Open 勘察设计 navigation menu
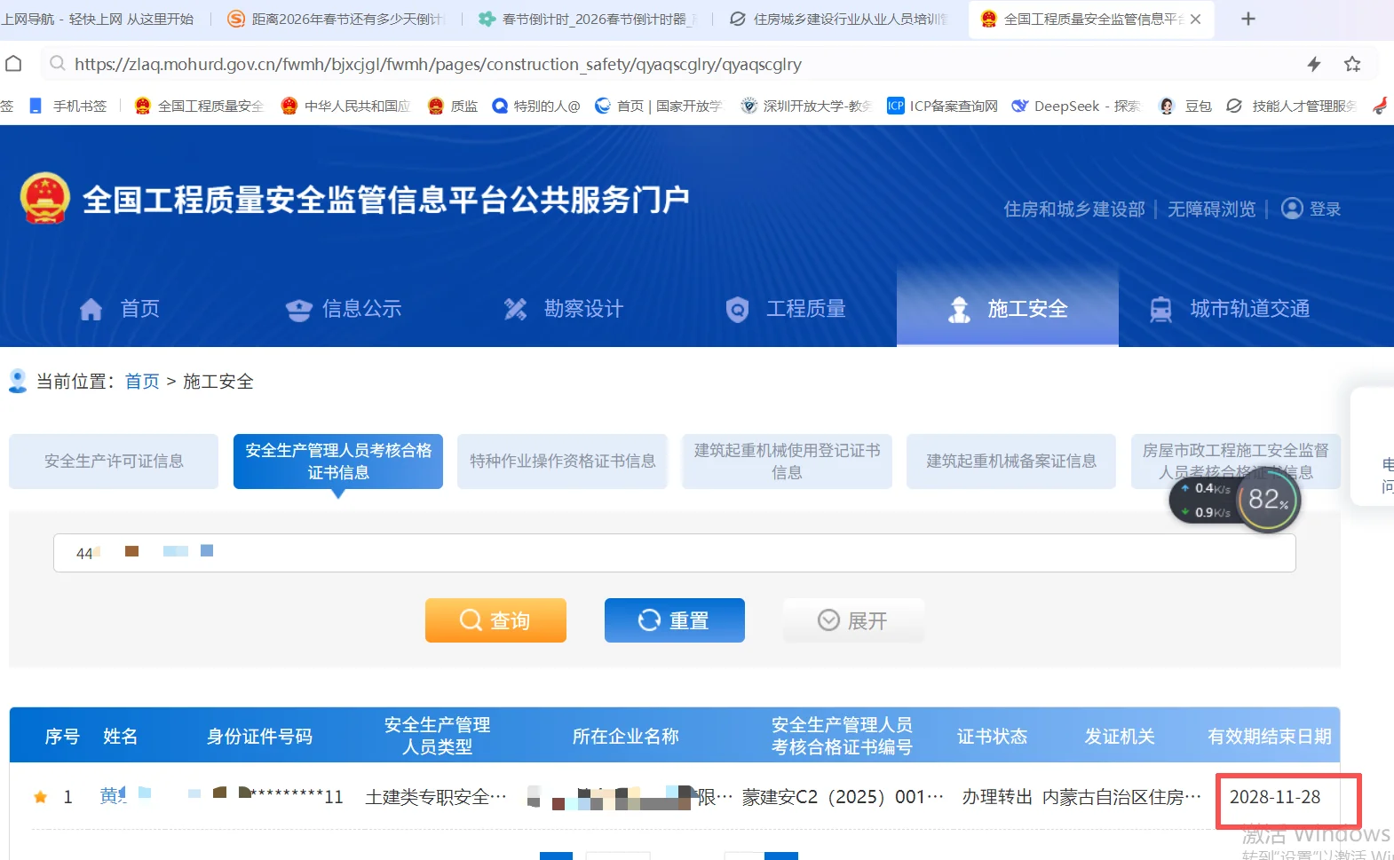 point(564,309)
